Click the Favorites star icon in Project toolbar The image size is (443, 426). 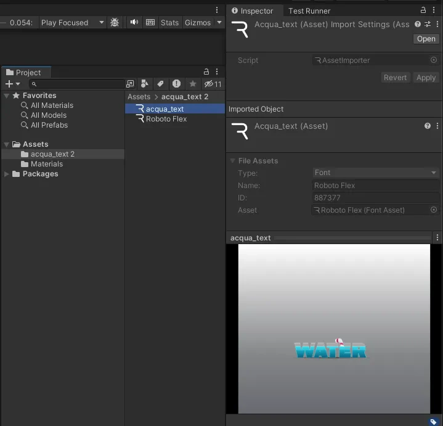[193, 84]
